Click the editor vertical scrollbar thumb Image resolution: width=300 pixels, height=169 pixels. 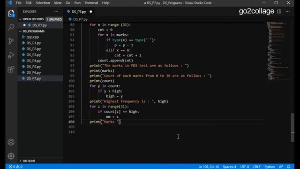(x=292, y=127)
